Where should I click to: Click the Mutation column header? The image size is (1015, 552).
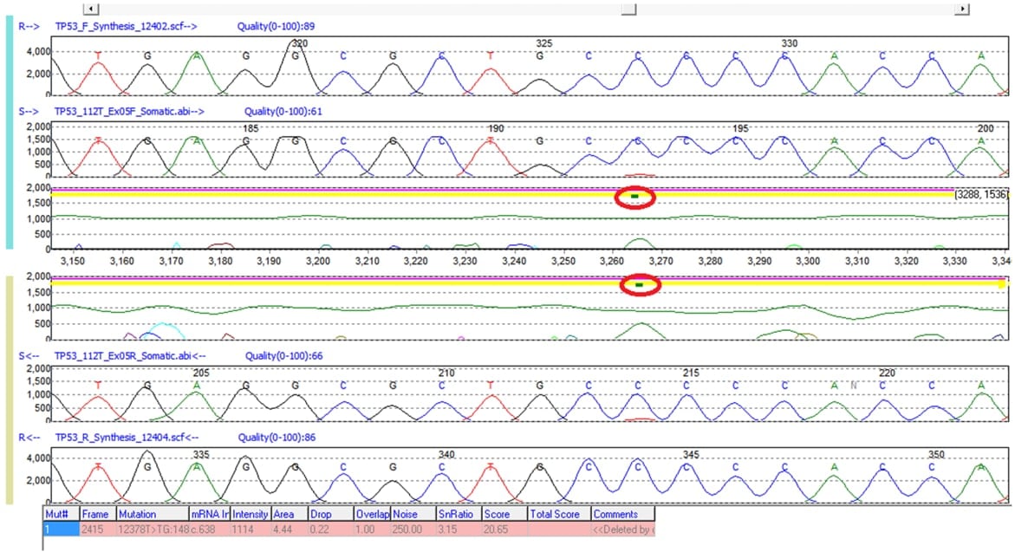point(152,514)
